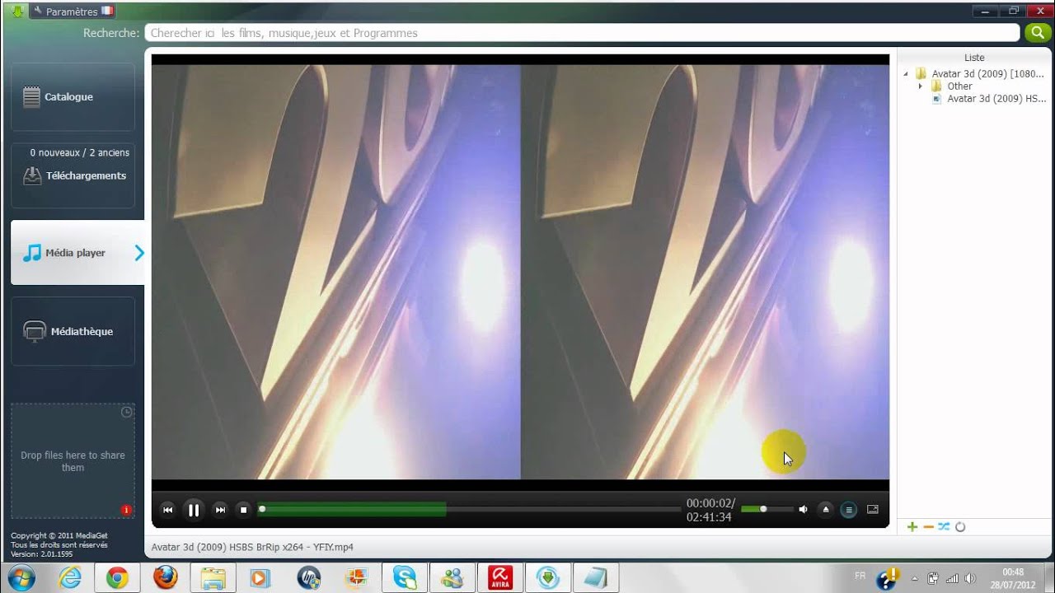Click the video playback area

pyautogui.click(x=520, y=272)
